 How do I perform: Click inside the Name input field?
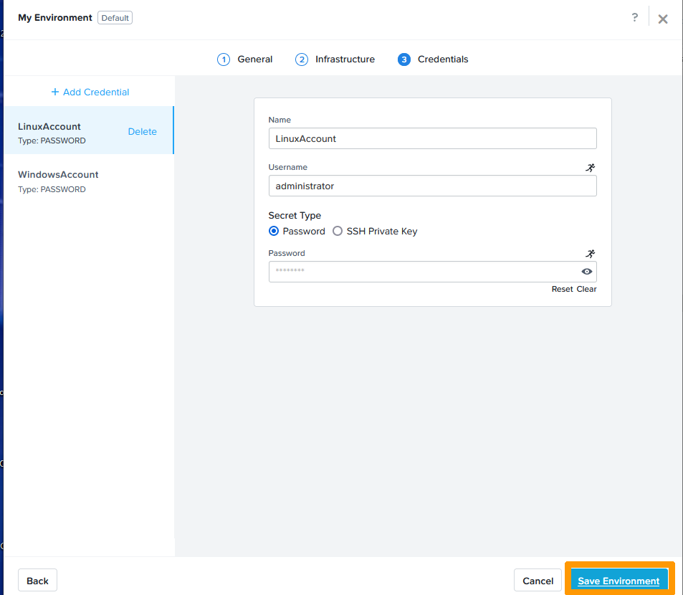pos(432,138)
